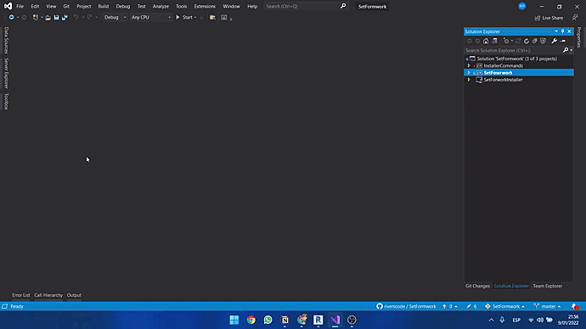
Task: Click the Navigate Backward toolbar button
Action: [12, 17]
